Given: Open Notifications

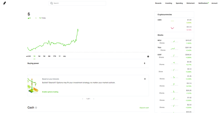Looking at the screenshot, I should click(x=203, y=3).
